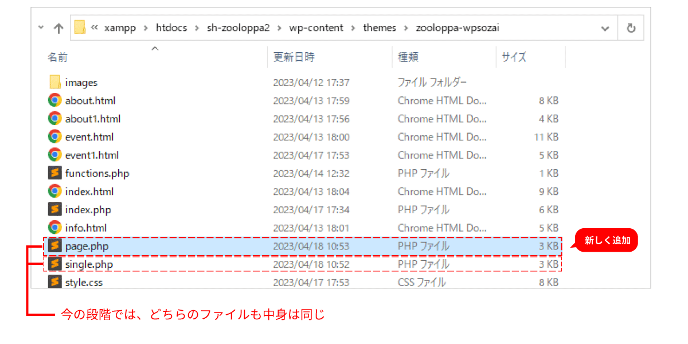Click the Chrome icon of index.html
This screenshot has width=688, height=344.
pos(55,191)
